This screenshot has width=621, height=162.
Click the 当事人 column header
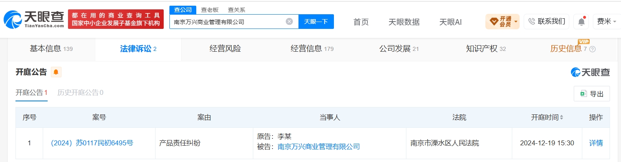point(329,118)
